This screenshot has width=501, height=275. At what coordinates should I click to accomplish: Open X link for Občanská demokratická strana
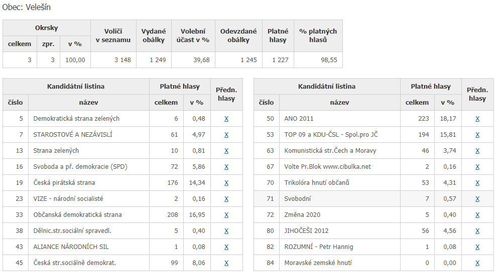click(226, 215)
